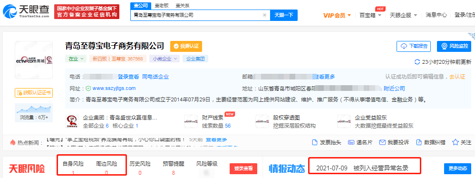Image resolution: width=475 pixels, height=178 pixels.
Task: Expand the 小微企业 tag dropdown
Action: [165, 59]
